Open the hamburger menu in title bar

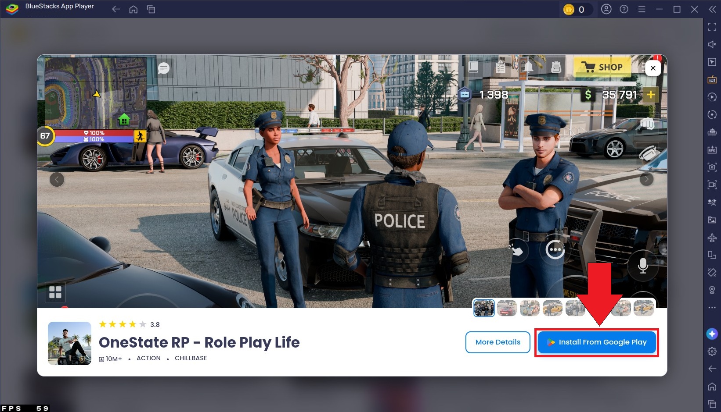click(642, 9)
